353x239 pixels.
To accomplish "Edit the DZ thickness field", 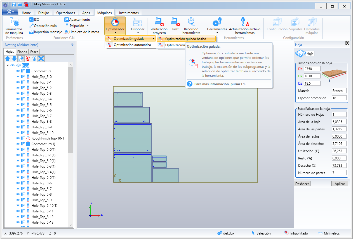I will point(312,83).
